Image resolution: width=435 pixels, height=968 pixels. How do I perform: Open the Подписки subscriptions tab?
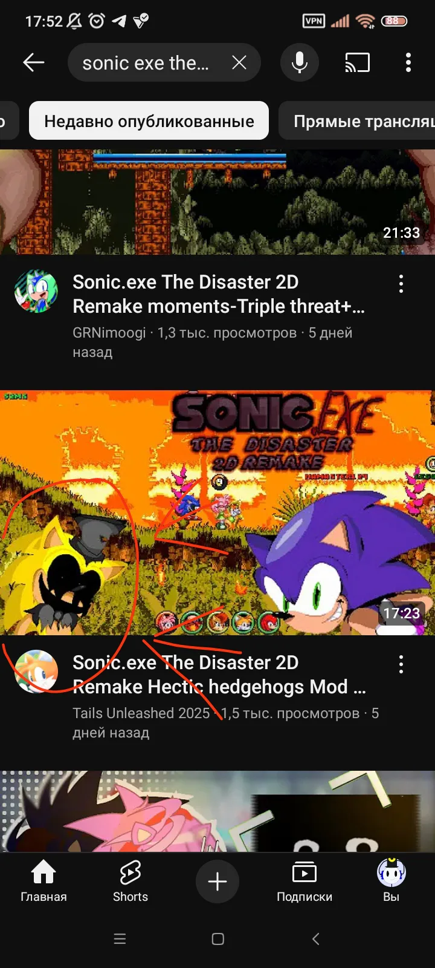tap(304, 881)
